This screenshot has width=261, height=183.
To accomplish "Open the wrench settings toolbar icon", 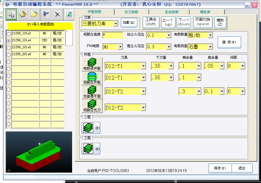I will coord(22,14).
